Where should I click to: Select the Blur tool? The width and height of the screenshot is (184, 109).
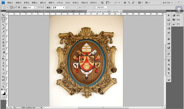pyautogui.click(x=3, y=56)
